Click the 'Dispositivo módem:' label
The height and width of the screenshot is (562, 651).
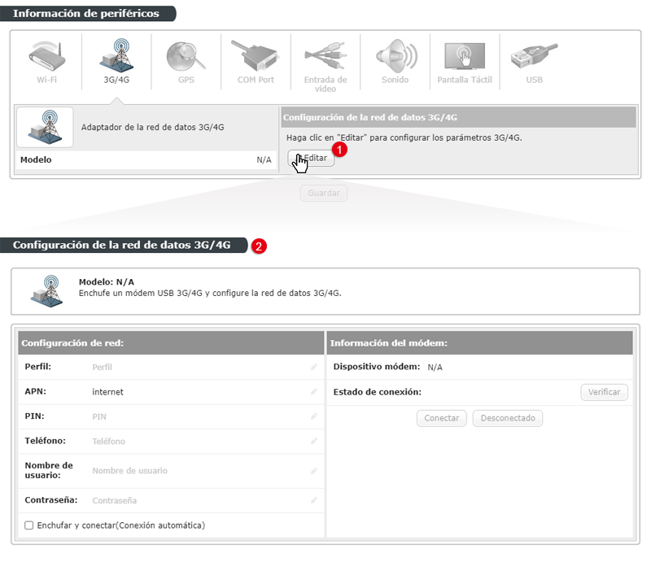377,367
